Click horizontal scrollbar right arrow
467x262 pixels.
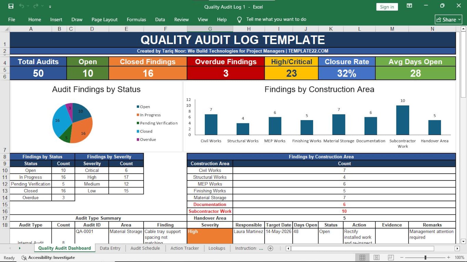457,249
